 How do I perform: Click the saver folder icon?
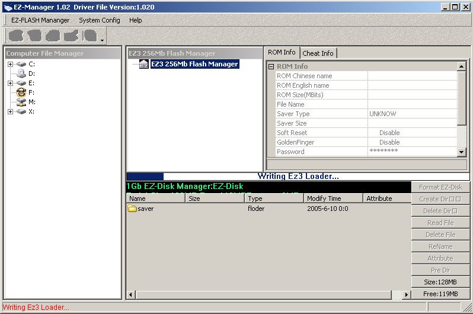pos(132,209)
